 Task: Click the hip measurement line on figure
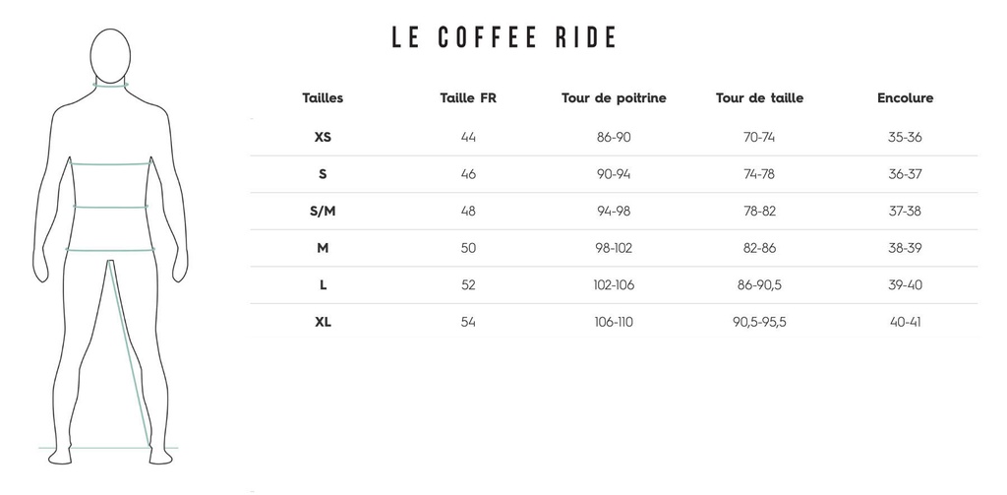tap(108, 249)
